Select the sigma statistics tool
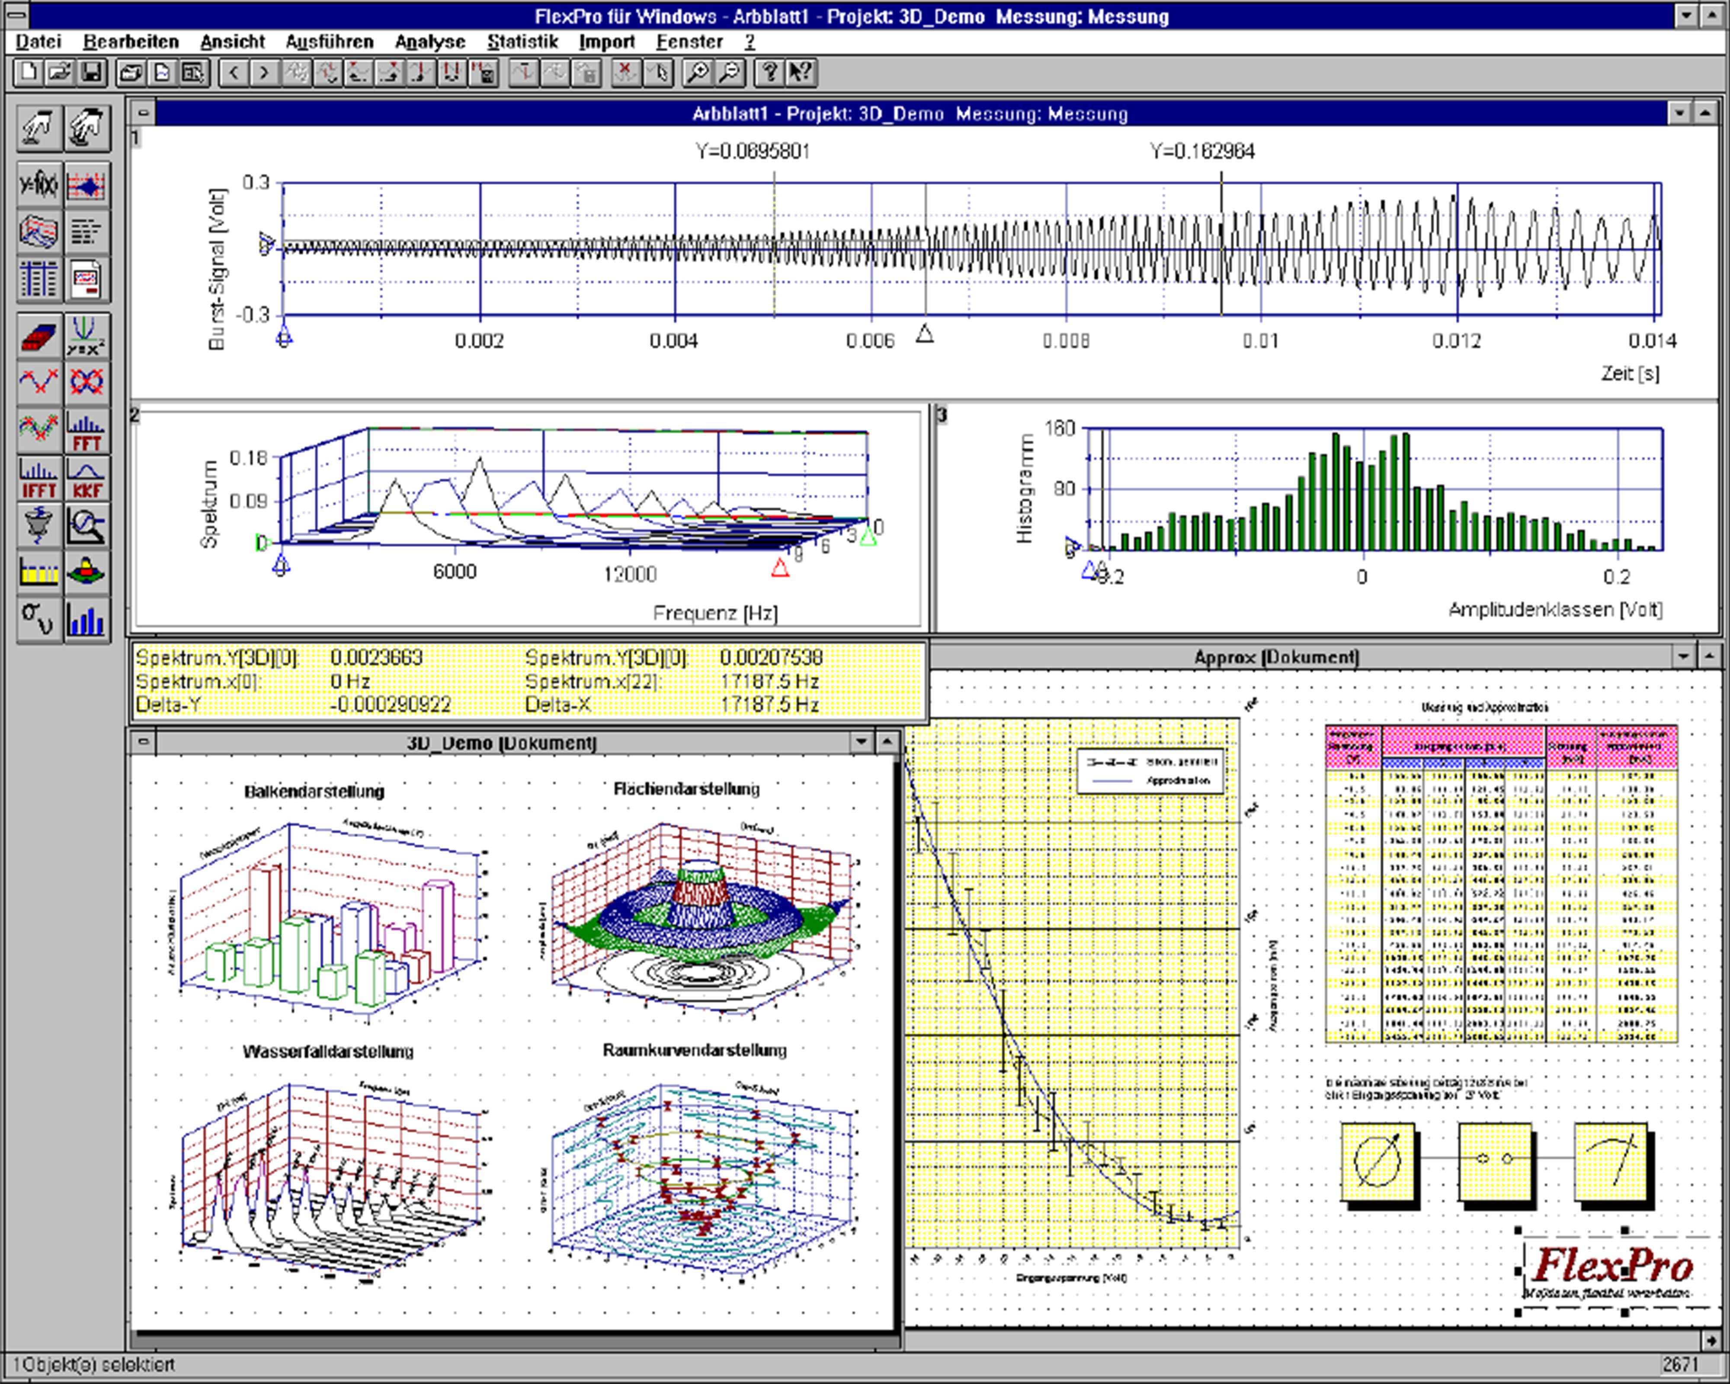The image size is (1730, 1384). 38,620
